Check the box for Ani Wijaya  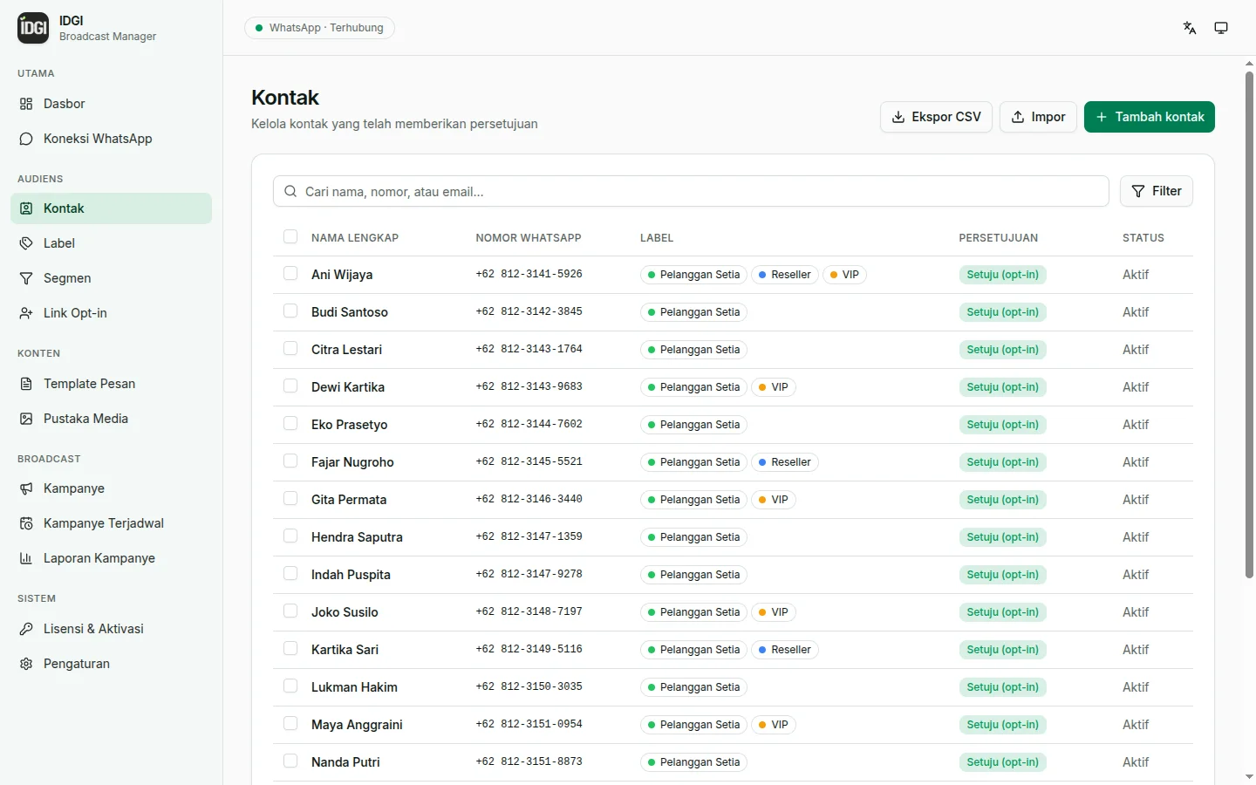(x=290, y=274)
